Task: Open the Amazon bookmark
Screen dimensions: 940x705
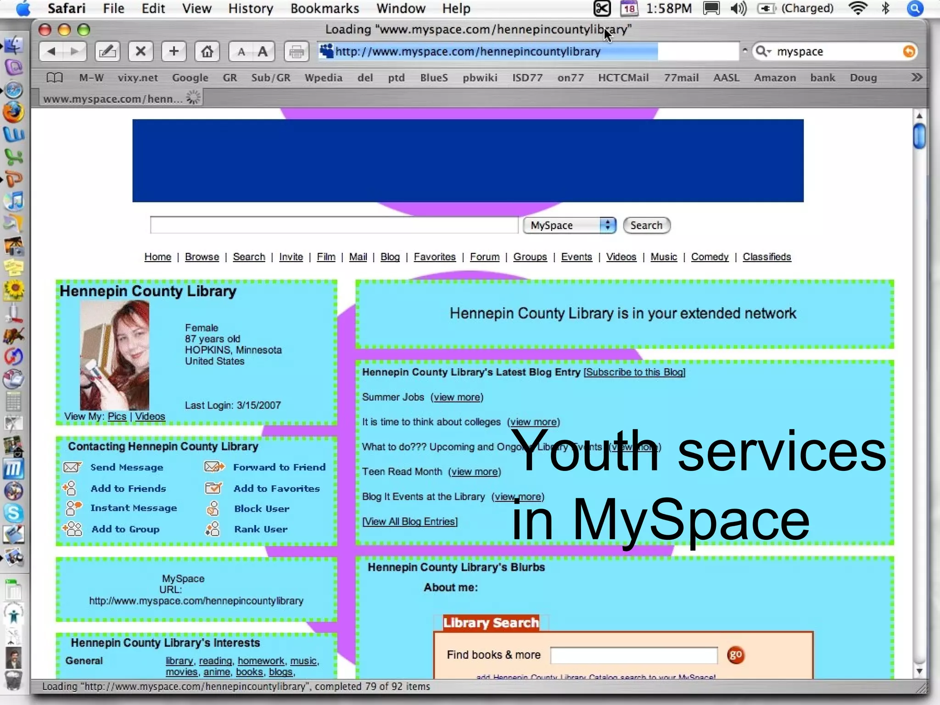Action: point(775,78)
